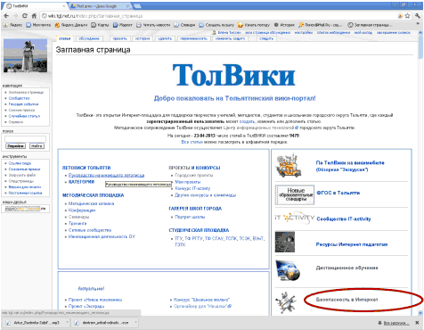The width and height of the screenshot is (424, 330).
Task: Click the sidebar search text field
Action: [25, 139]
